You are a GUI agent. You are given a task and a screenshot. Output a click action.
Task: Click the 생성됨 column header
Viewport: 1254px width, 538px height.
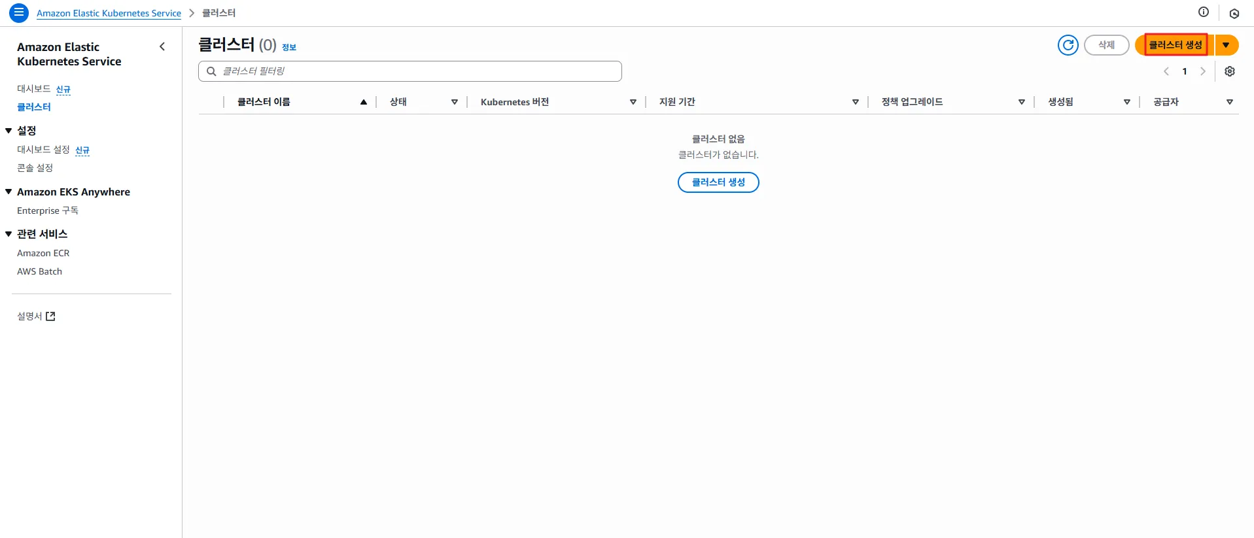(x=1060, y=102)
